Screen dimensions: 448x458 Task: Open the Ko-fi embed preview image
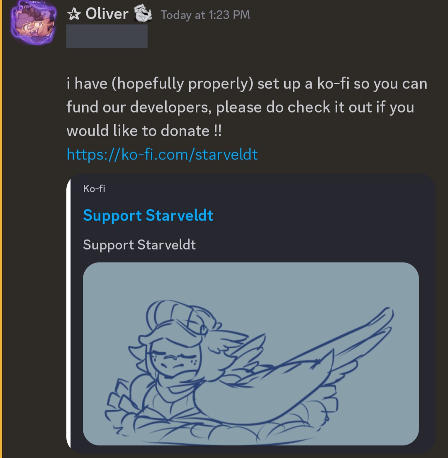coord(251,354)
